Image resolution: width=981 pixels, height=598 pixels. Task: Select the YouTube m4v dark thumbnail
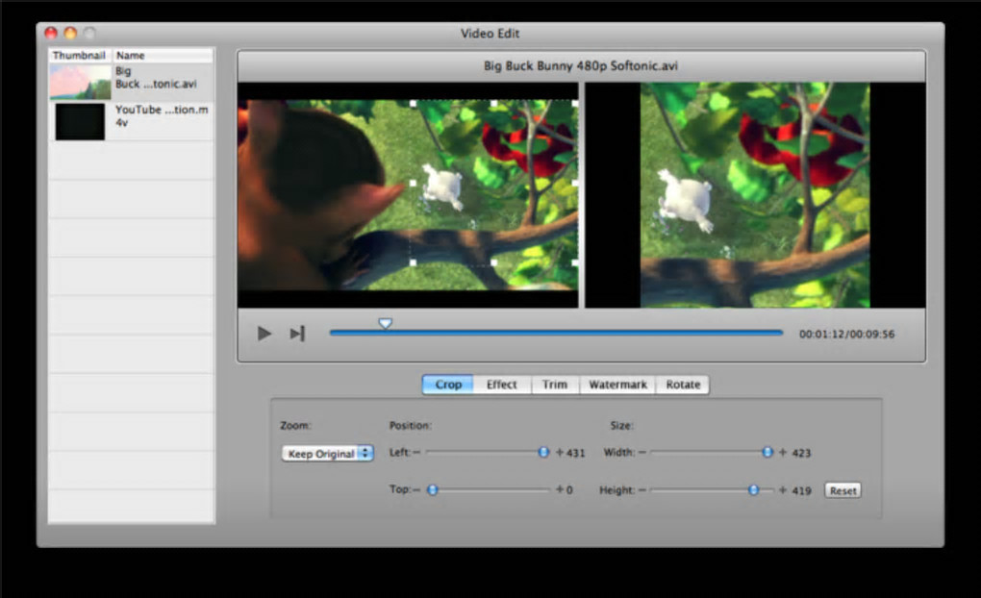click(x=80, y=121)
